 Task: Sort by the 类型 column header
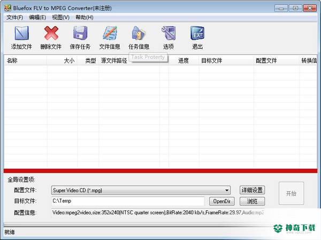(x=88, y=61)
